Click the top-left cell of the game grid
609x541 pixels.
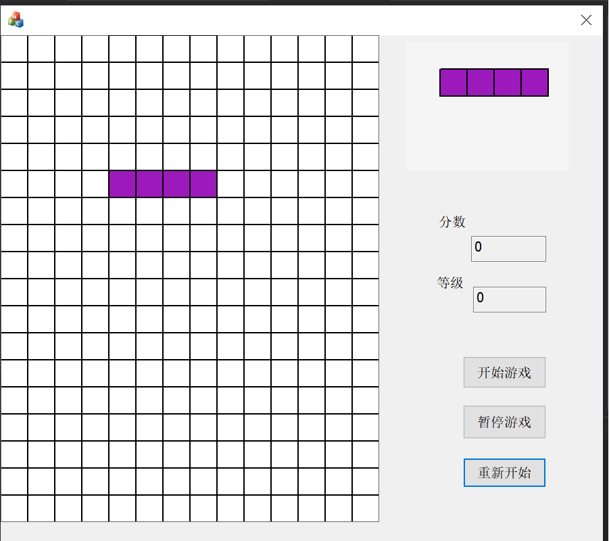[14, 48]
